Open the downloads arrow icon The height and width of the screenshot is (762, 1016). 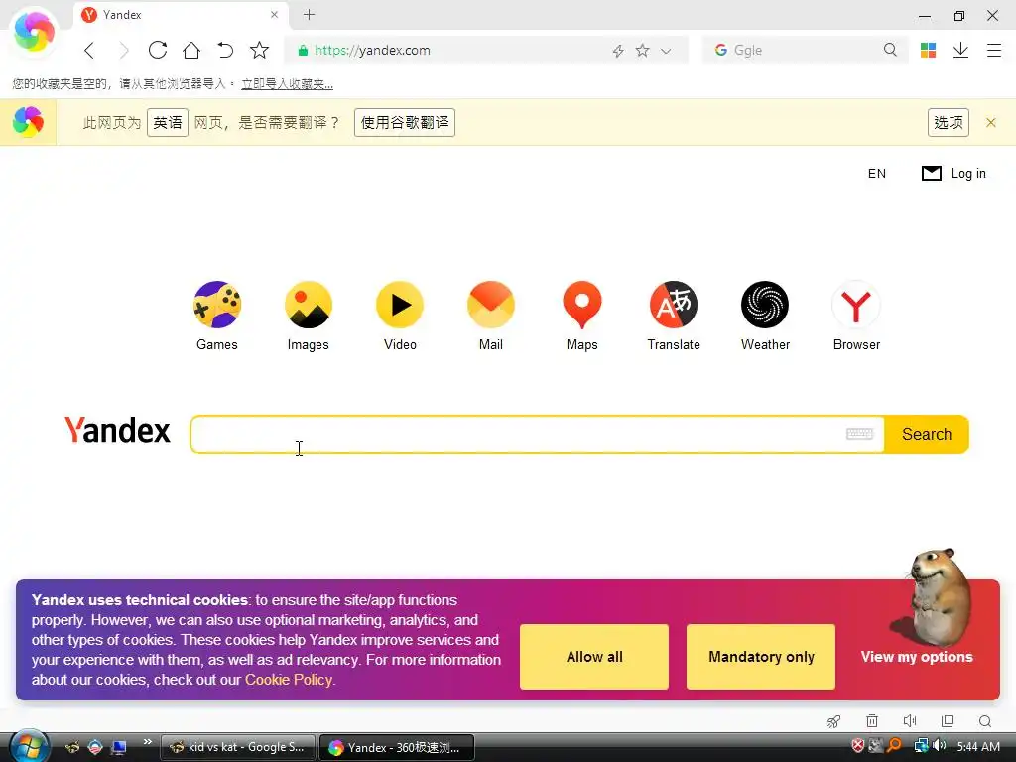960,50
